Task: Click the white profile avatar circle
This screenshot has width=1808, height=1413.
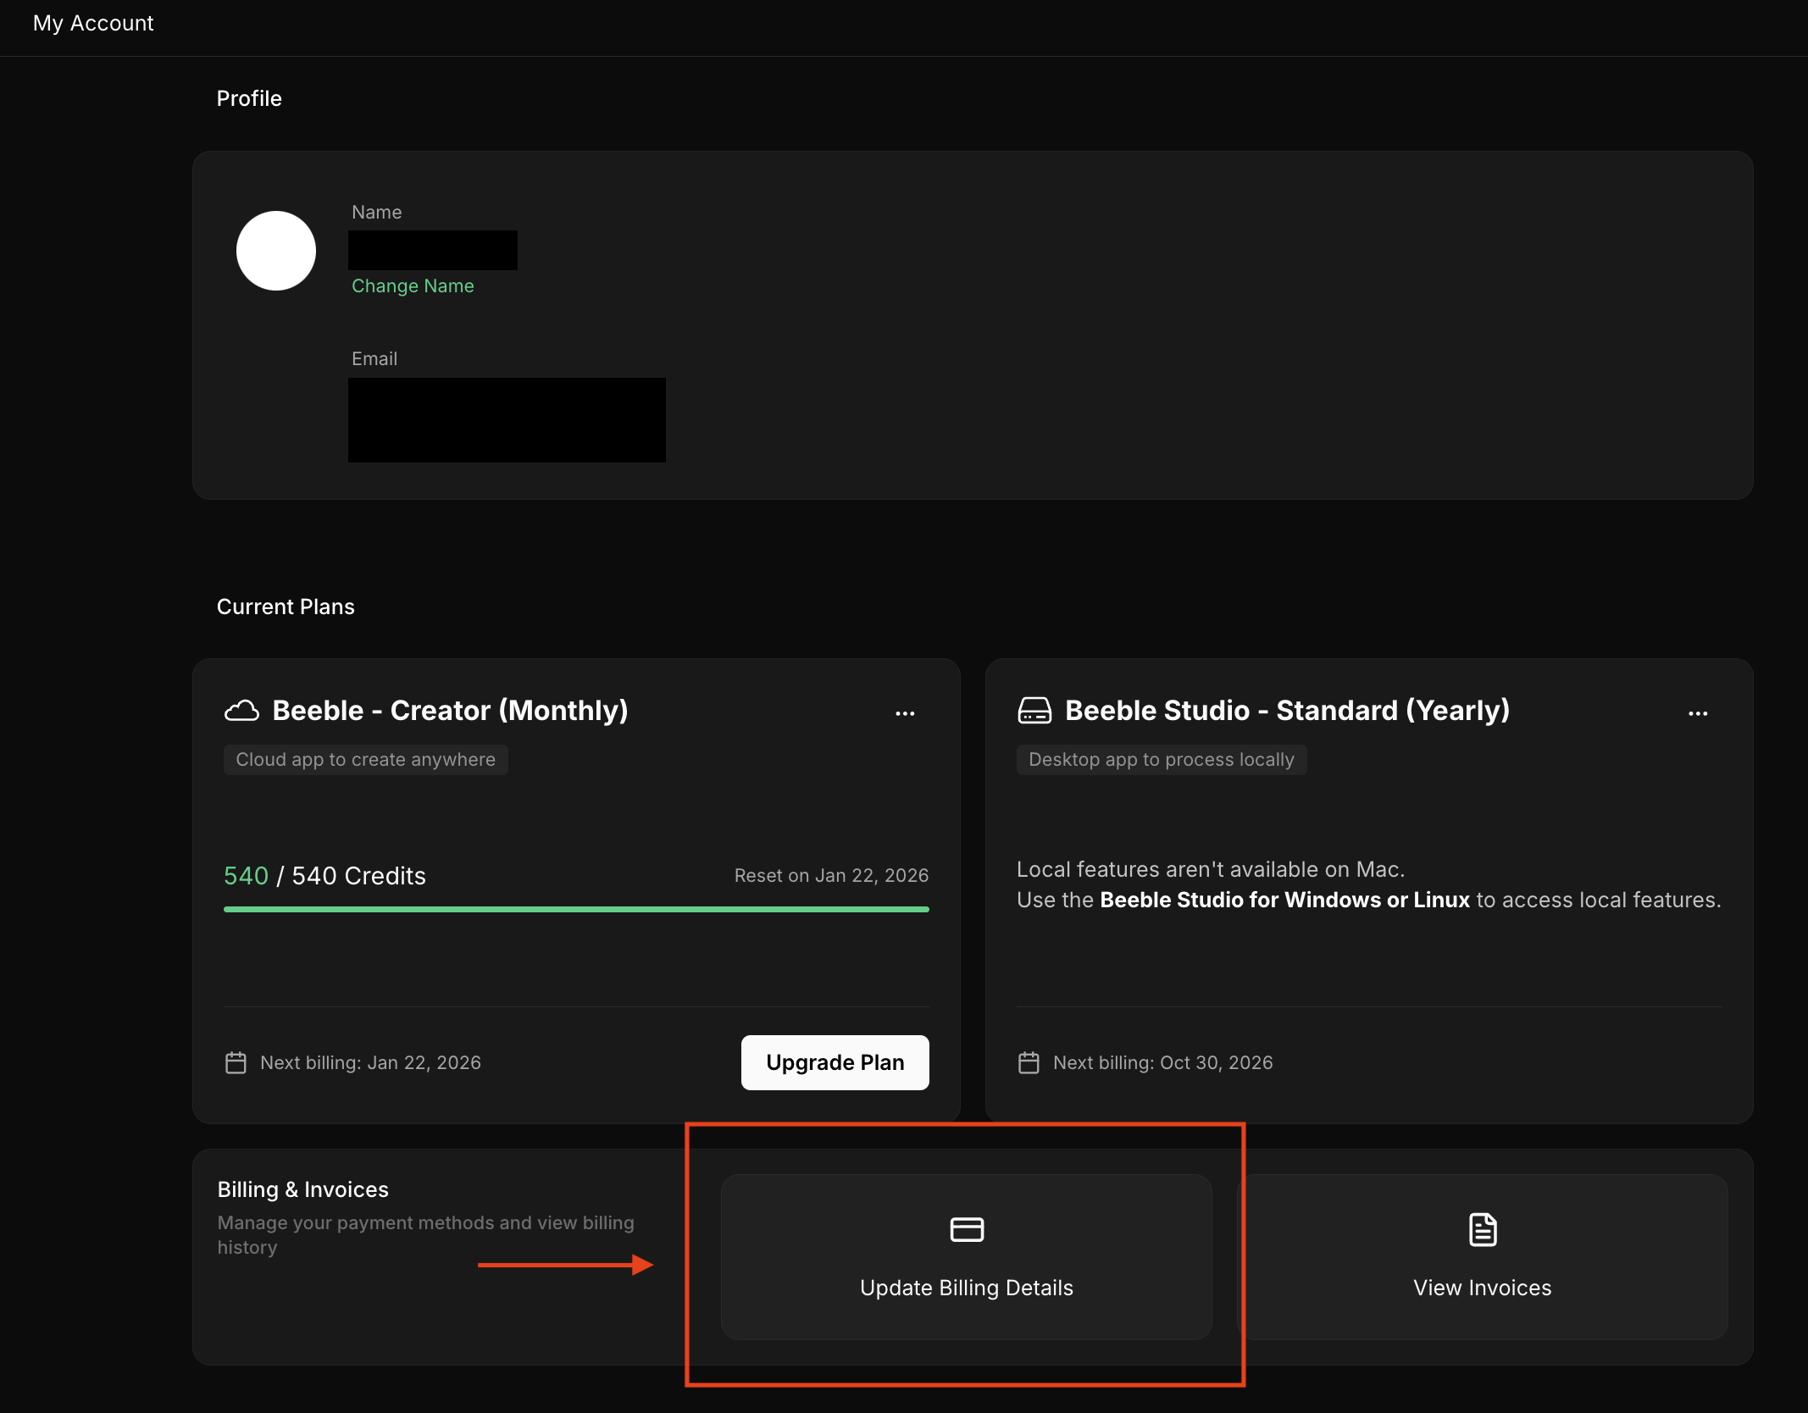Action: tap(276, 251)
